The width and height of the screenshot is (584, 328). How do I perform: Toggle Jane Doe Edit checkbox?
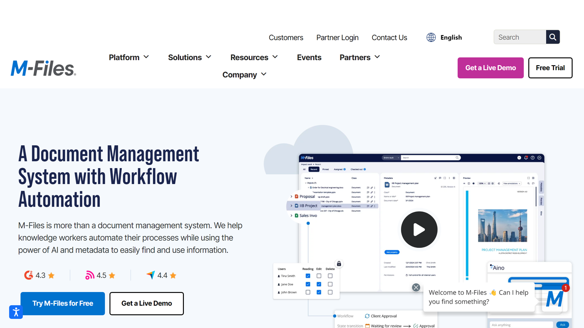pos(319,284)
